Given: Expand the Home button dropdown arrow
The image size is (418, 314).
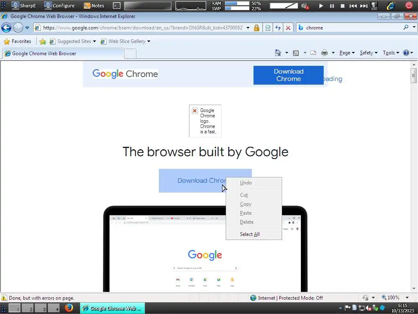Looking at the screenshot, I should (287, 53).
